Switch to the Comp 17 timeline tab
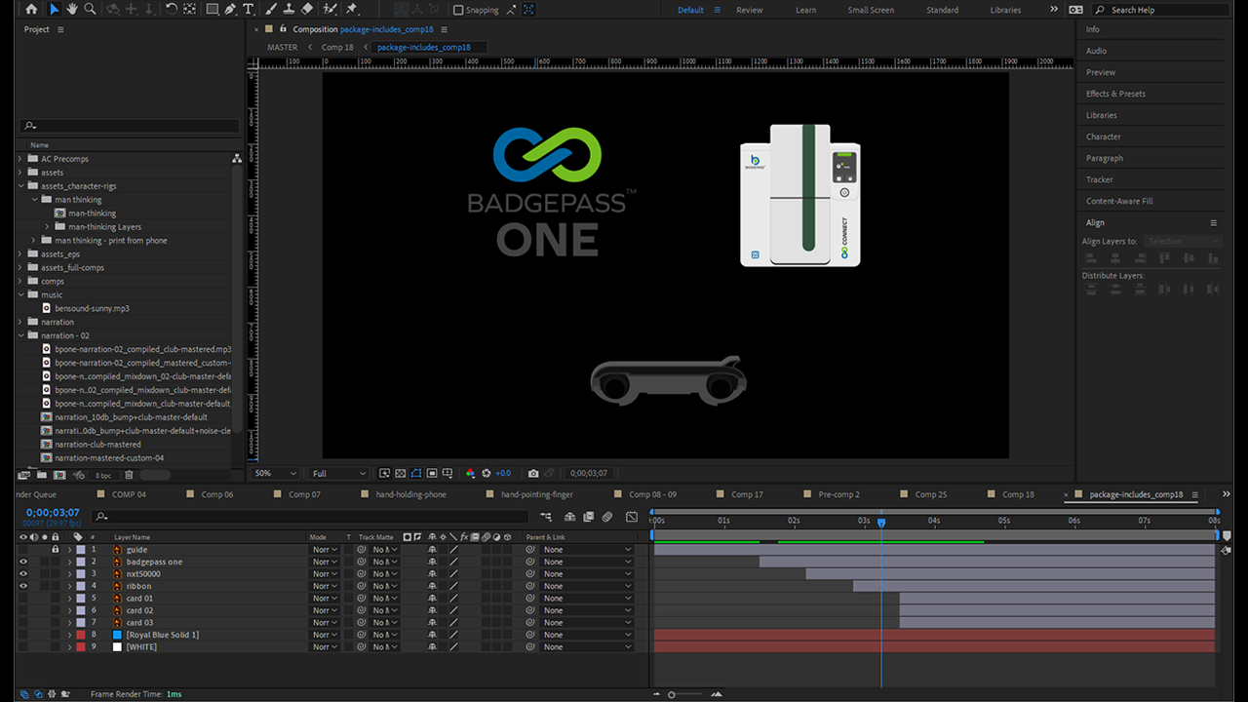The width and height of the screenshot is (1248, 702). click(747, 494)
